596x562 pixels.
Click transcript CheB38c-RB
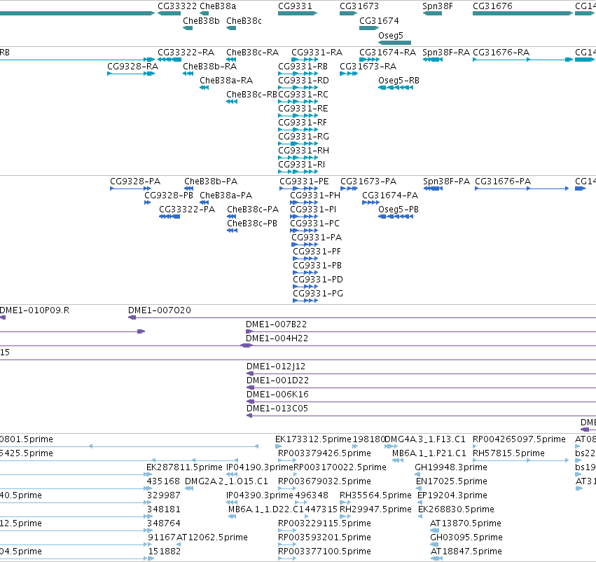coord(251,95)
